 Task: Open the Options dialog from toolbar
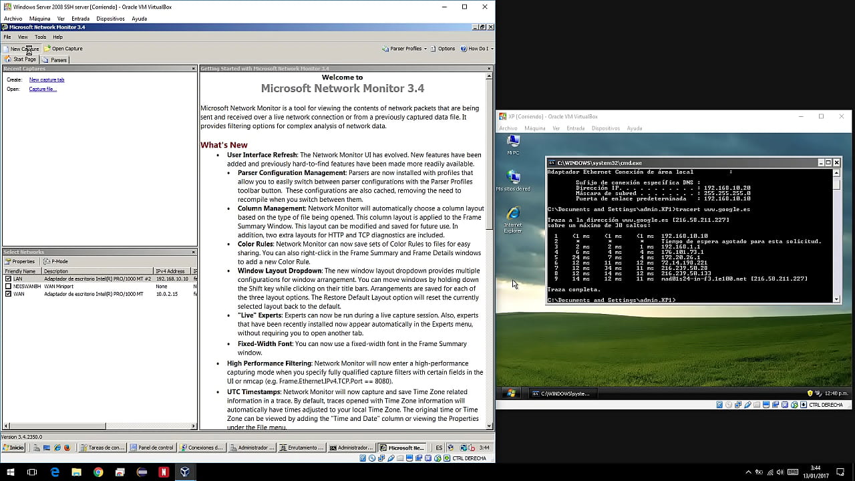tap(443, 49)
